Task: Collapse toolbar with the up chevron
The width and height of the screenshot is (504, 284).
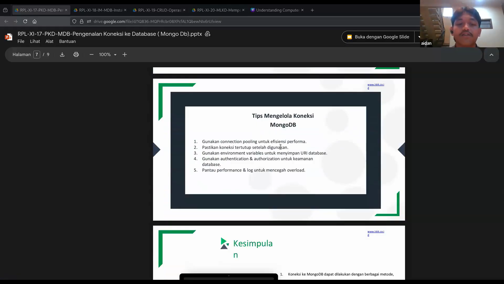Action: point(491,55)
